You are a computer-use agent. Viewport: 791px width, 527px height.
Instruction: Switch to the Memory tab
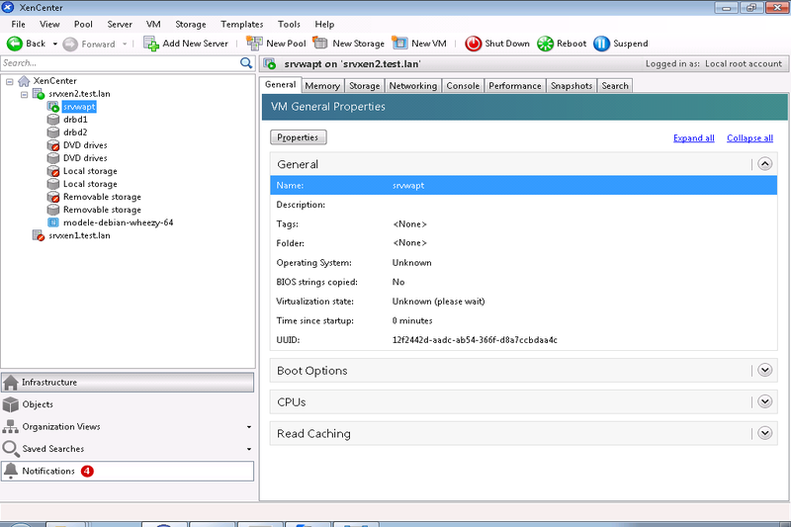tap(322, 86)
